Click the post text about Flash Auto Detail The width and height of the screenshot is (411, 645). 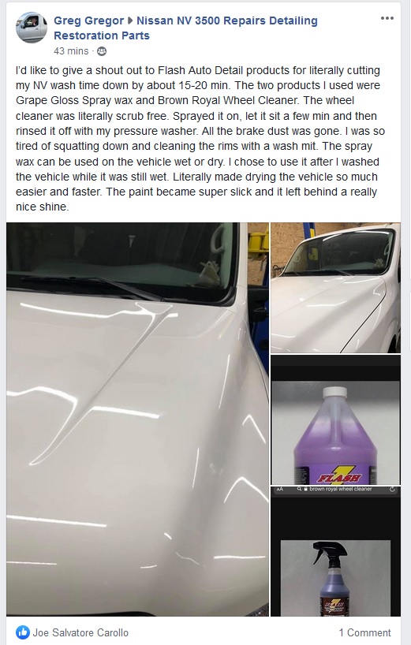point(200,139)
